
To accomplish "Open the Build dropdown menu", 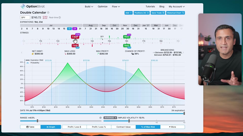I will click(89, 7).
